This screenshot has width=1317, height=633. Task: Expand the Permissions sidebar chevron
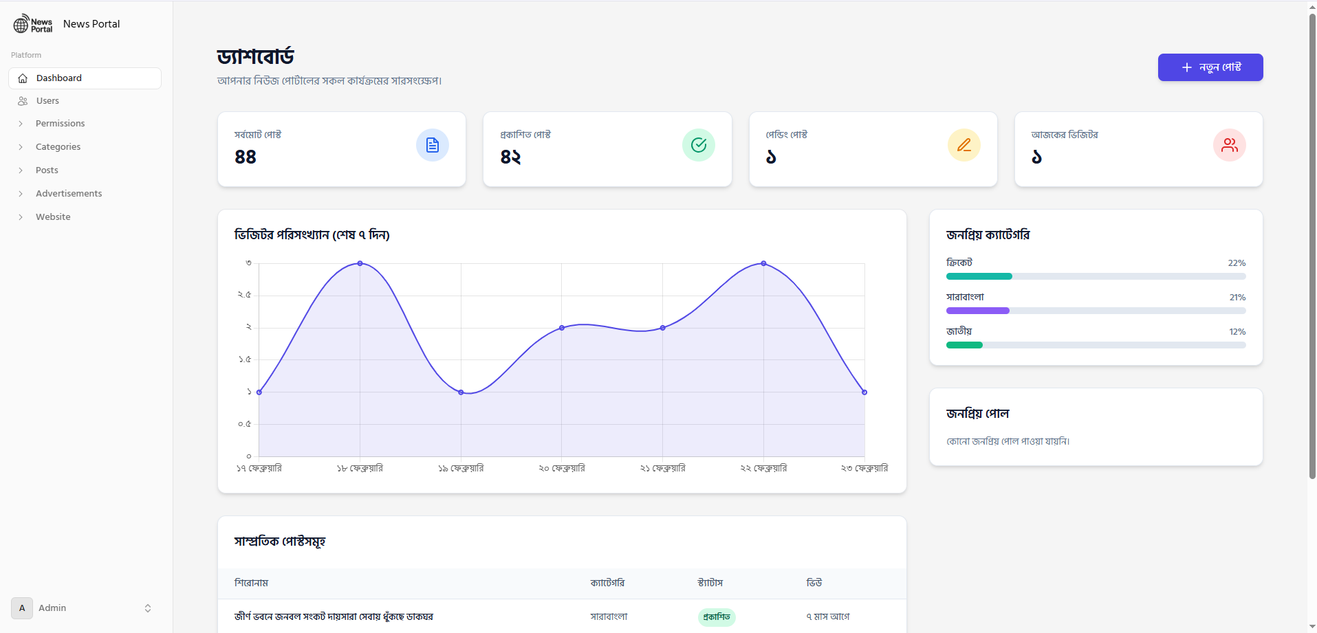[21, 124]
